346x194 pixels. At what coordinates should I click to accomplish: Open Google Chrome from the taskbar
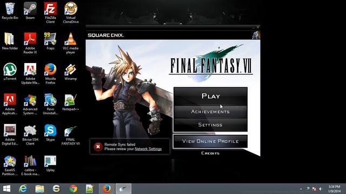(x=74, y=189)
